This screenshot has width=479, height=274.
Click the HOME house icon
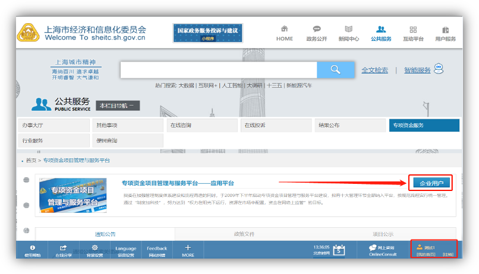(284, 29)
